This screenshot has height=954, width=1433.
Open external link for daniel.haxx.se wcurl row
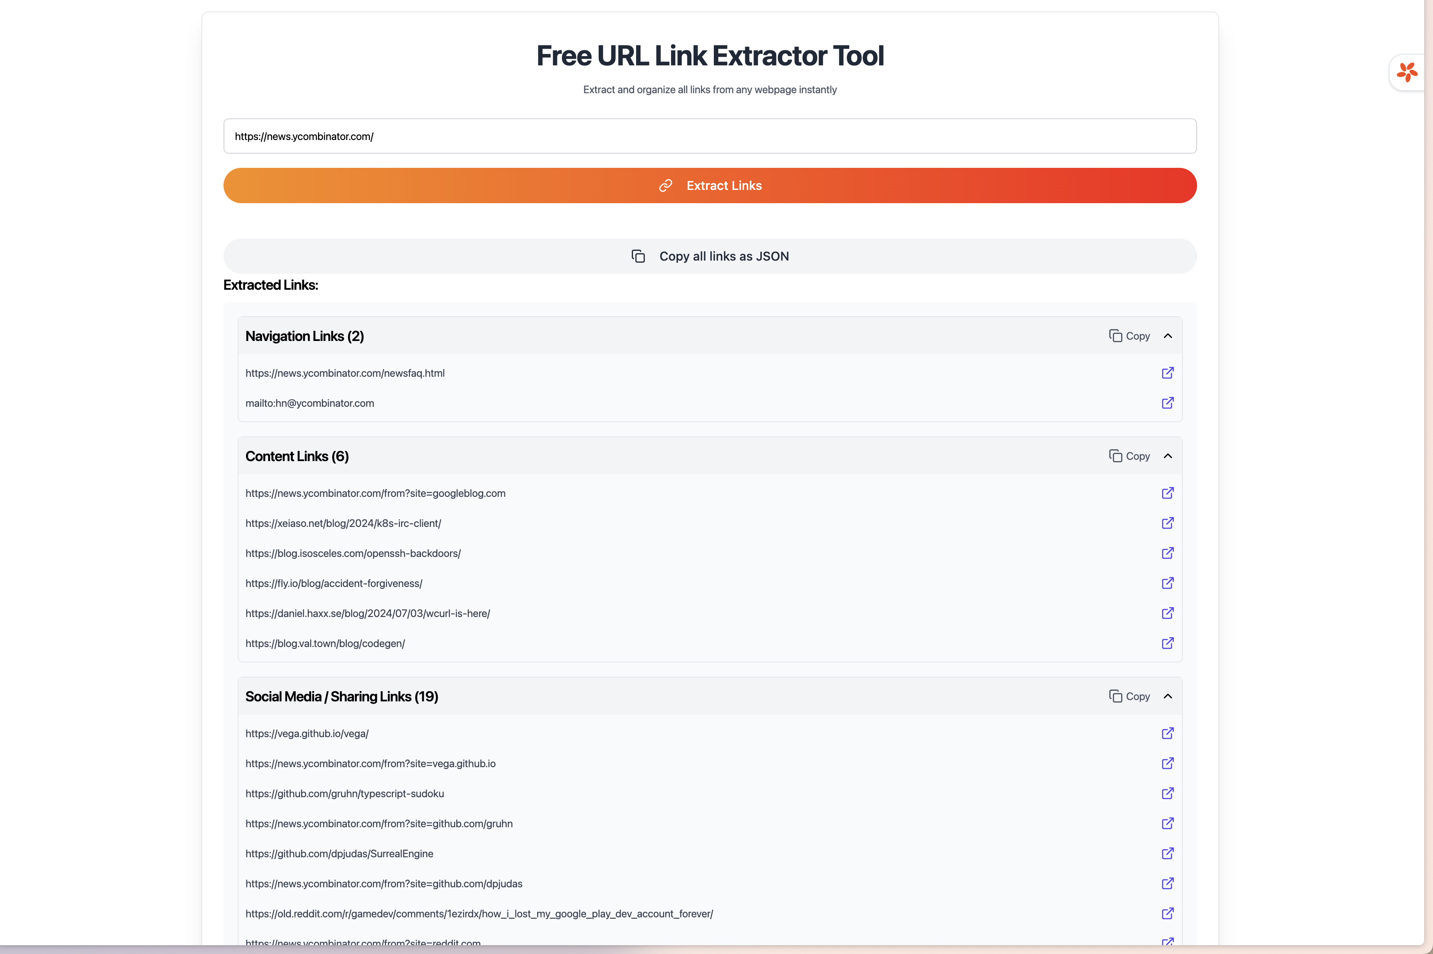pos(1167,613)
